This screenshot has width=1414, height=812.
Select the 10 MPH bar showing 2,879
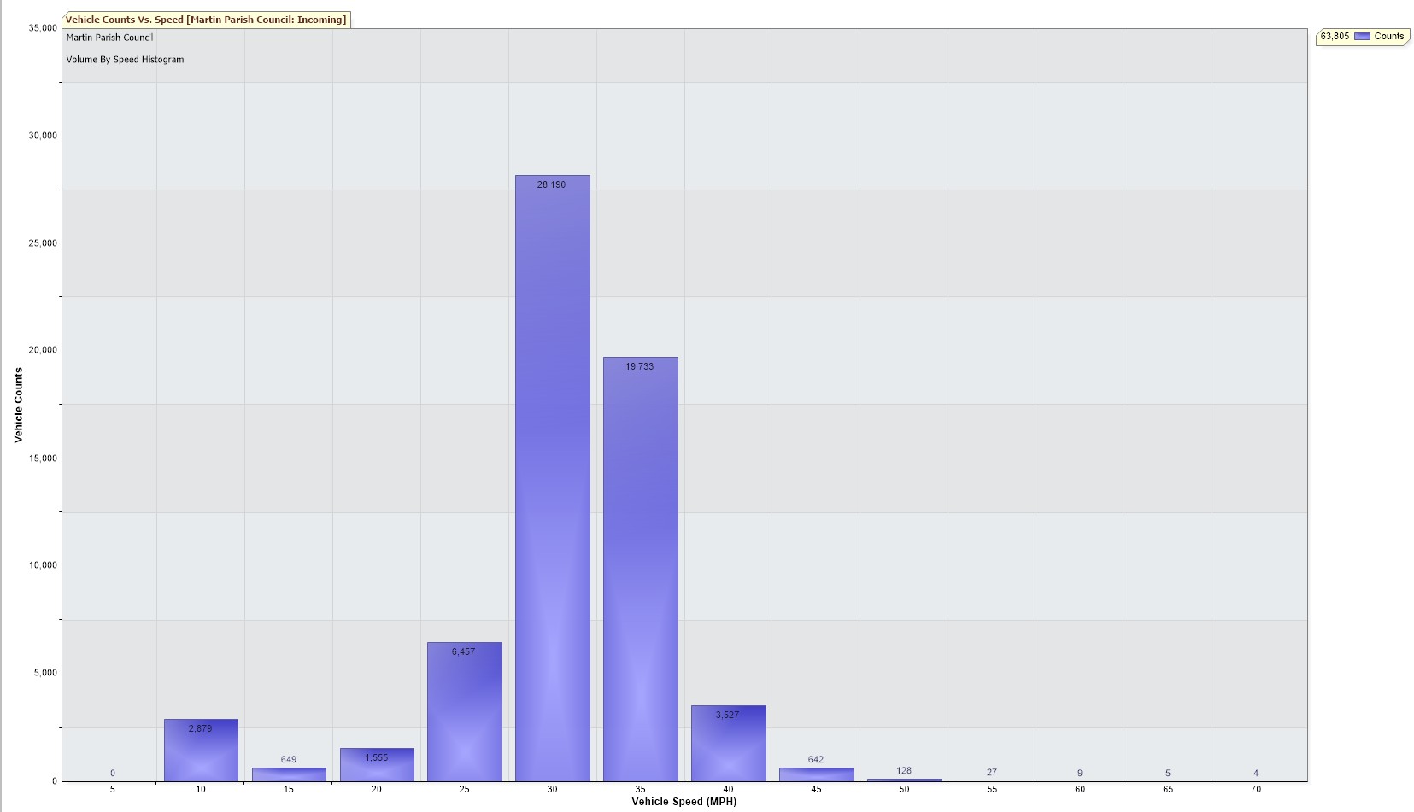(x=201, y=750)
